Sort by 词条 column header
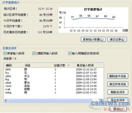The width and height of the screenshot is (132, 113). 37,65
